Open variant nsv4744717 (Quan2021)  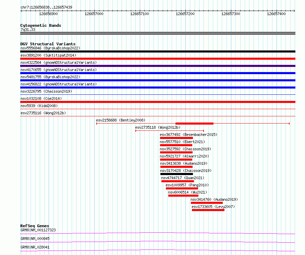(183, 178)
